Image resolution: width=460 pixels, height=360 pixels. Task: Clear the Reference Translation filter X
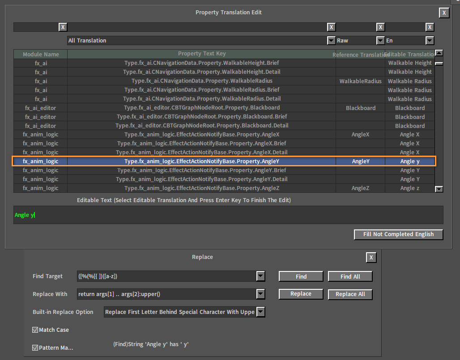pyautogui.click(x=380, y=27)
